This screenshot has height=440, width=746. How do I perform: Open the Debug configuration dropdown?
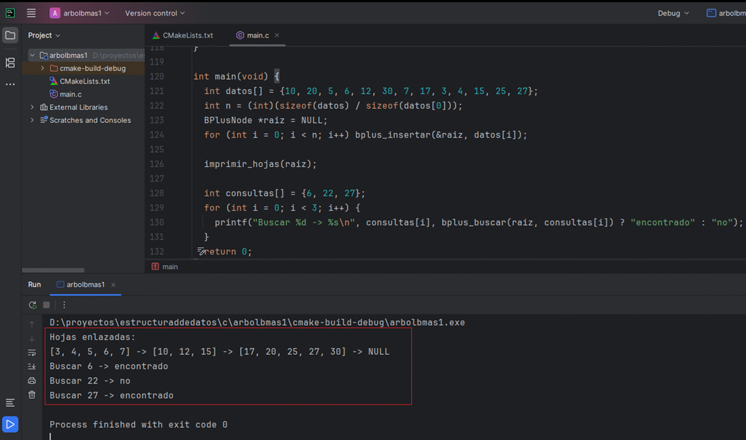coord(673,13)
